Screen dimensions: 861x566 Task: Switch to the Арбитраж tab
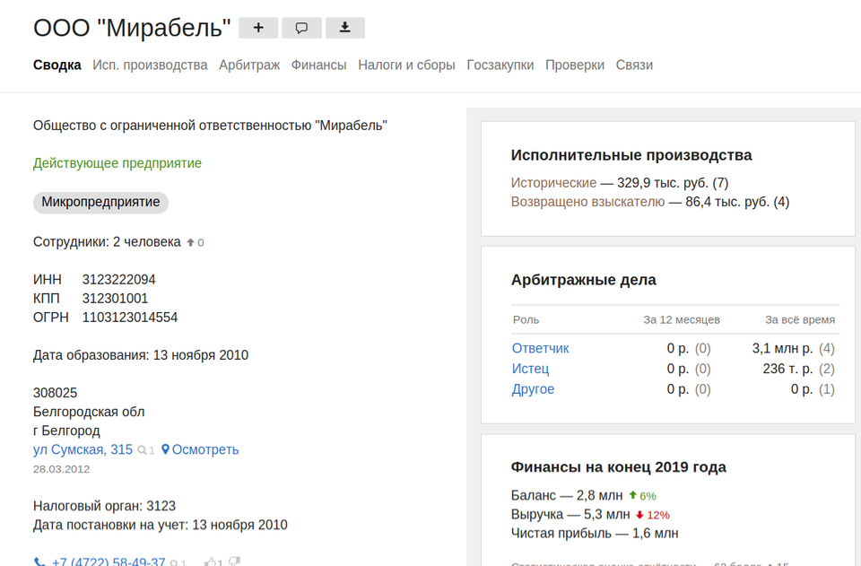[248, 65]
